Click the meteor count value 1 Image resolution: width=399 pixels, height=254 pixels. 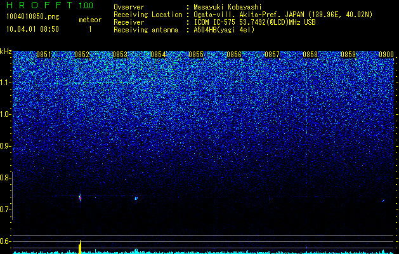coord(90,29)
